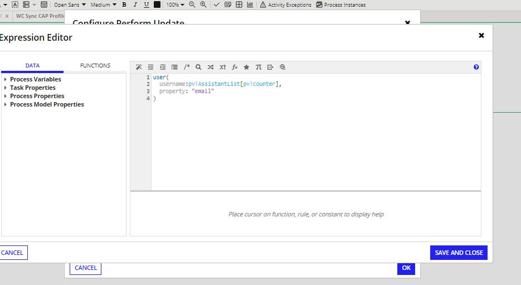The height and width of the screenshot is (285, 521).
Task: Click the checkmark validate icon in toolbar
Action: pyautogui.click(x=217, y=4)
